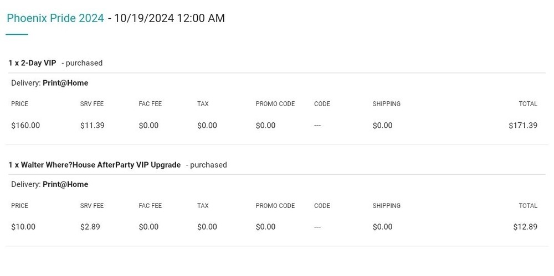Open the Phoenix Pride 2024 event link

coord(55,18)
